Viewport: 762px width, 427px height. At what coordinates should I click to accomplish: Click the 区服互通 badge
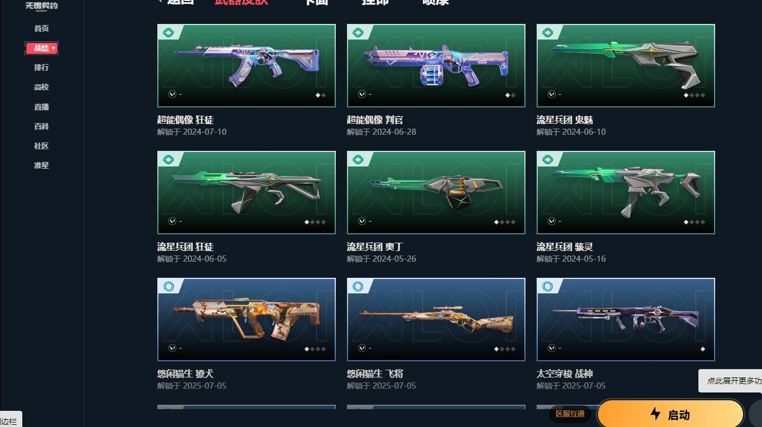click(x=570, y=414)
